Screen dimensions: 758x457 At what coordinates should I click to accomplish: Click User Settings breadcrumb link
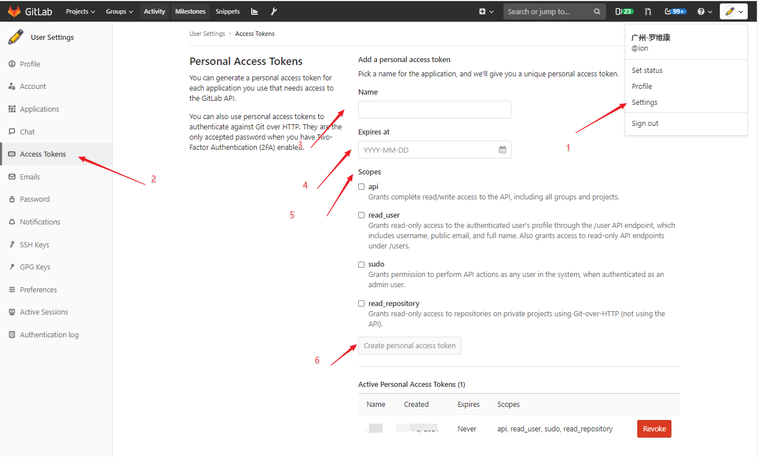coord(207,34)
